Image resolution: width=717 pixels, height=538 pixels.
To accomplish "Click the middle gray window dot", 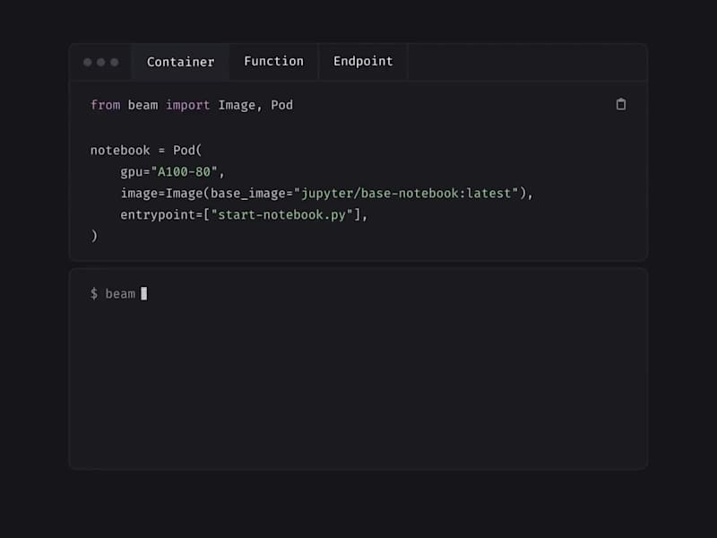I will click(x=101, y=62).
